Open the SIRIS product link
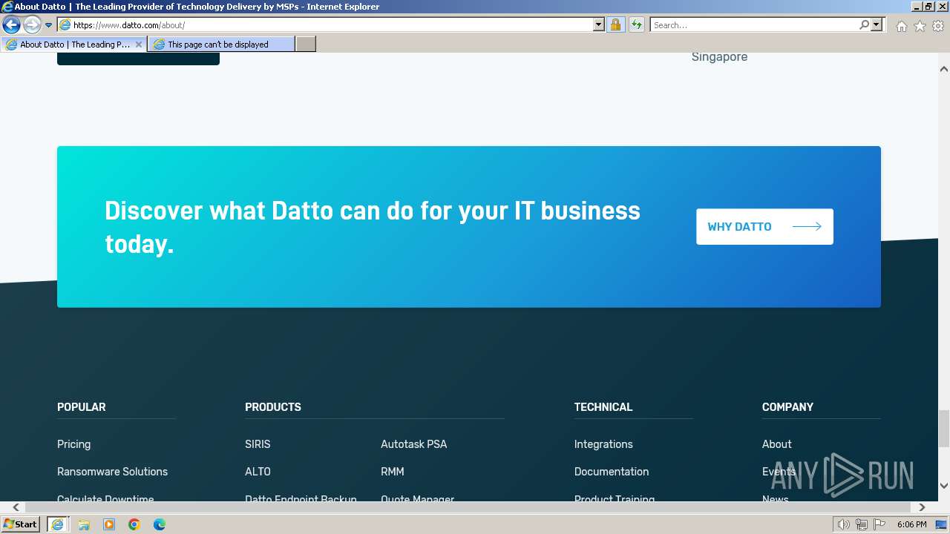The image size is (950, 534). click(x=258, y=444)
